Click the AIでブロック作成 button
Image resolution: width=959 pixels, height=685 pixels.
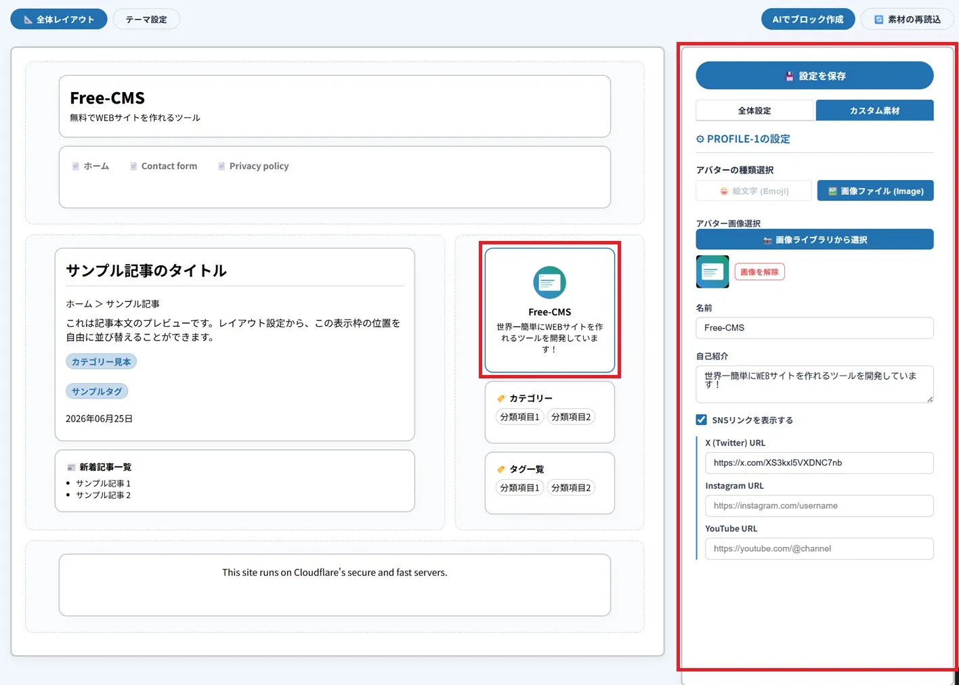[x=808, y=20]
